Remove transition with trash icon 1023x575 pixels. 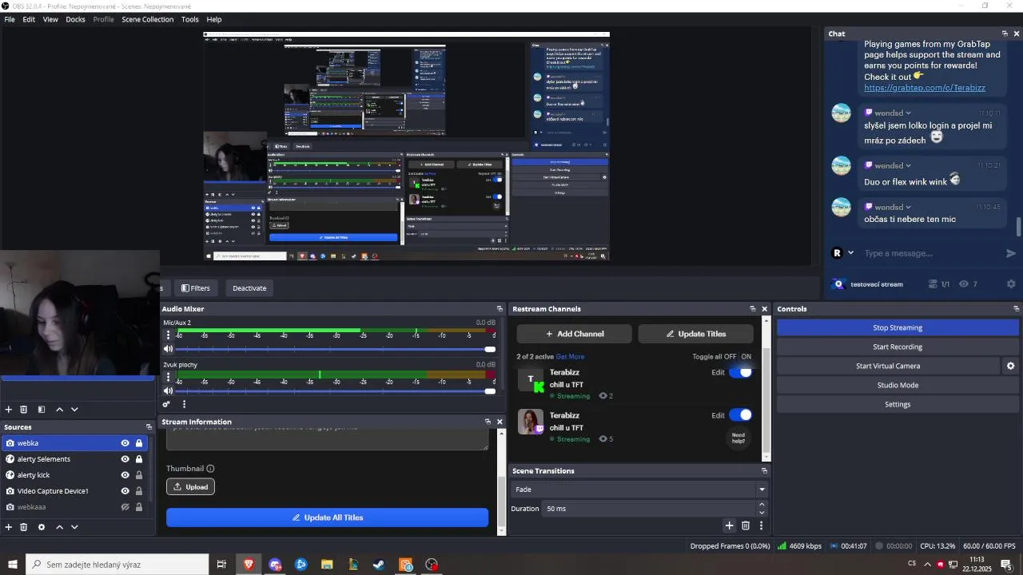[x=746, y=525]
